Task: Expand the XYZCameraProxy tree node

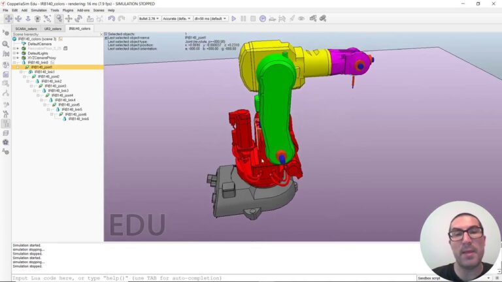Action: click(x=14, y=58)
